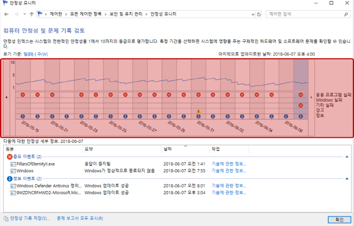
Task: Sort by the 요약 column header
Action: (122, 149)
